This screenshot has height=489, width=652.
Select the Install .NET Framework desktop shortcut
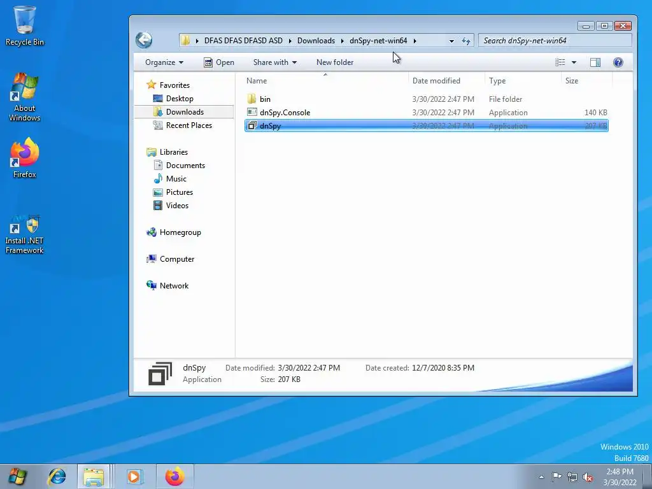(x=25, y=234)
